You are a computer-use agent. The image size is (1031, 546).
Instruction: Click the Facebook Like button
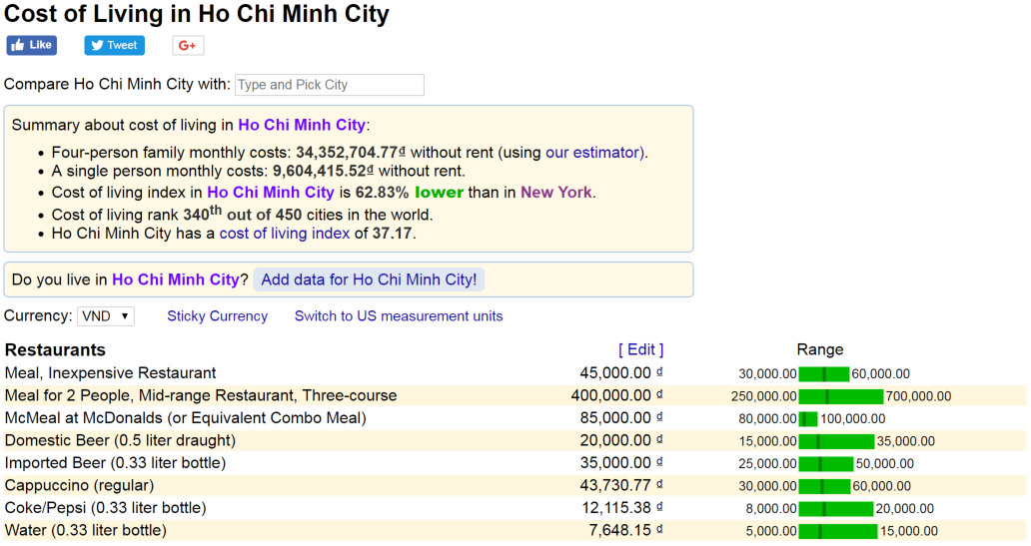pyautogui.click(x=32, y=45)
